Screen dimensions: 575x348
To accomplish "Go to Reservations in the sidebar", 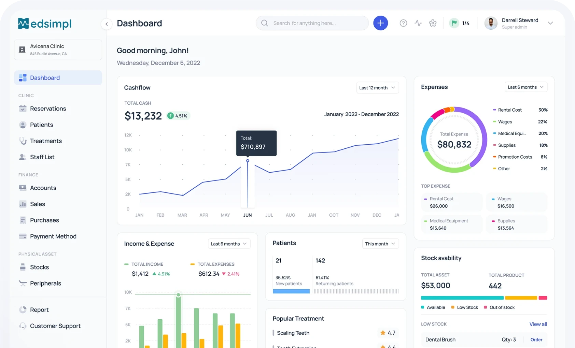I will pos(48,108).
